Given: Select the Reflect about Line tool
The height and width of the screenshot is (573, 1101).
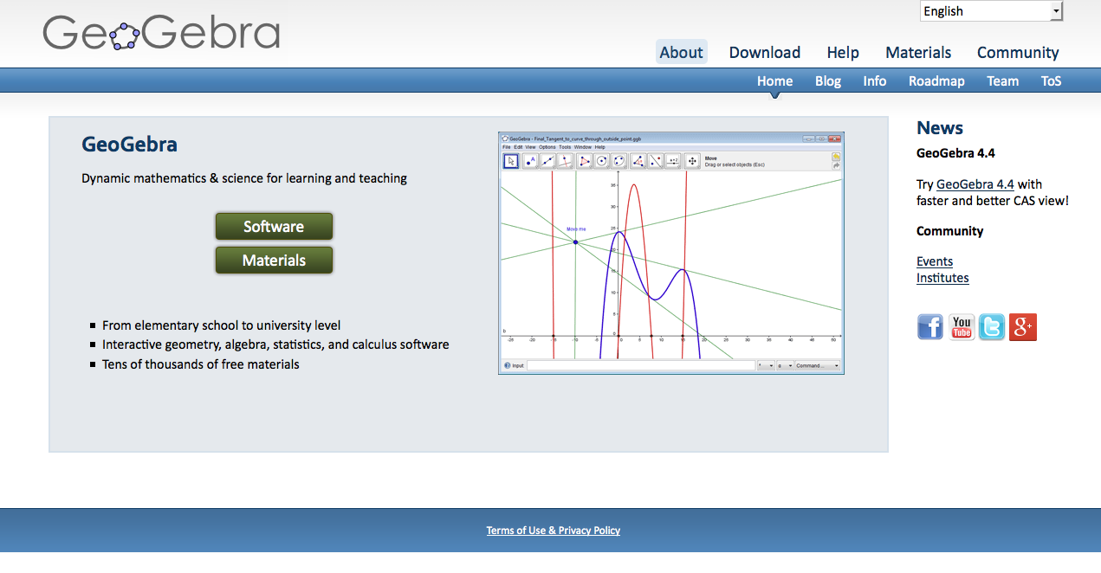Looking at the screenshot, I should [x=656, y=161].
